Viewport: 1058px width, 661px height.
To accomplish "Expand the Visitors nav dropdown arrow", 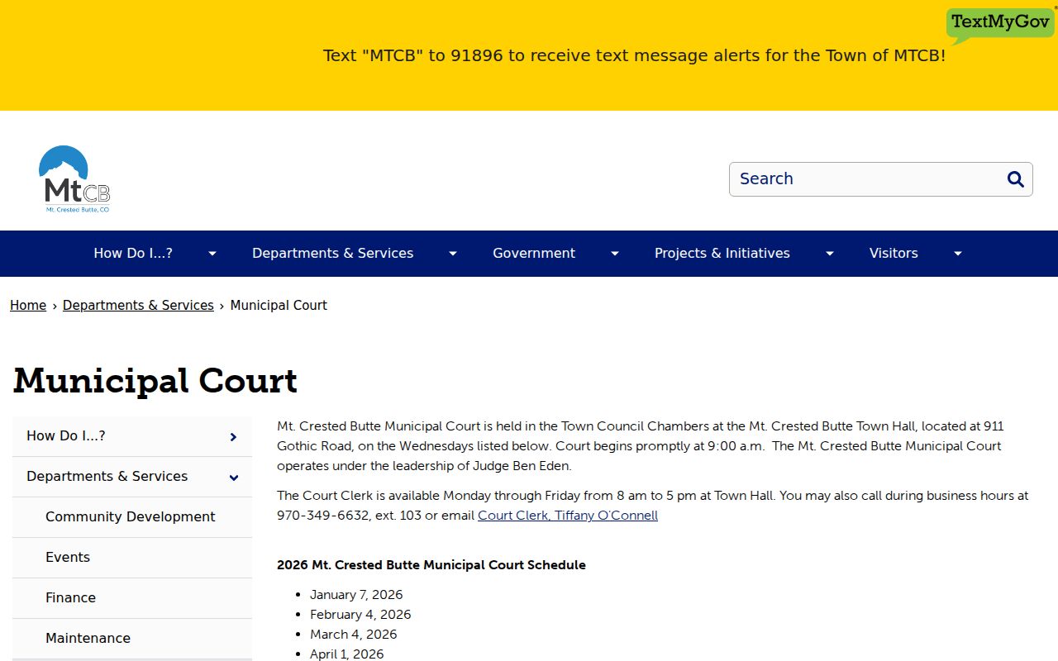I will (958, 254).
